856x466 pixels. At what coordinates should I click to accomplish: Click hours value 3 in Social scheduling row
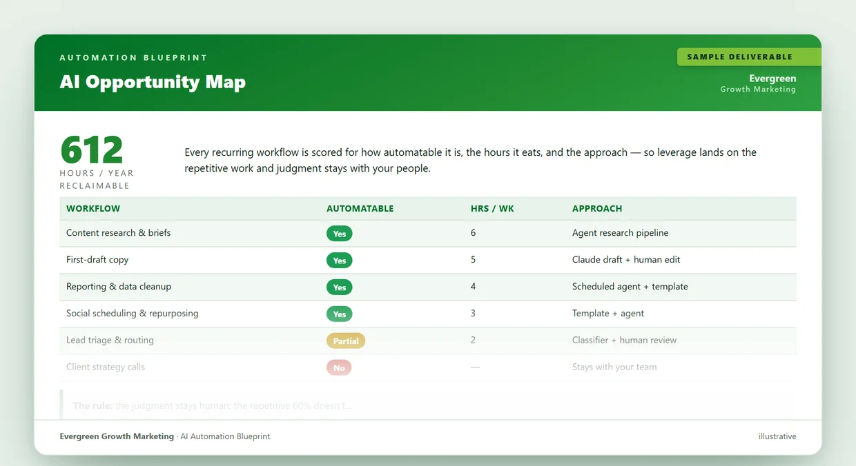tap(473, 314)
